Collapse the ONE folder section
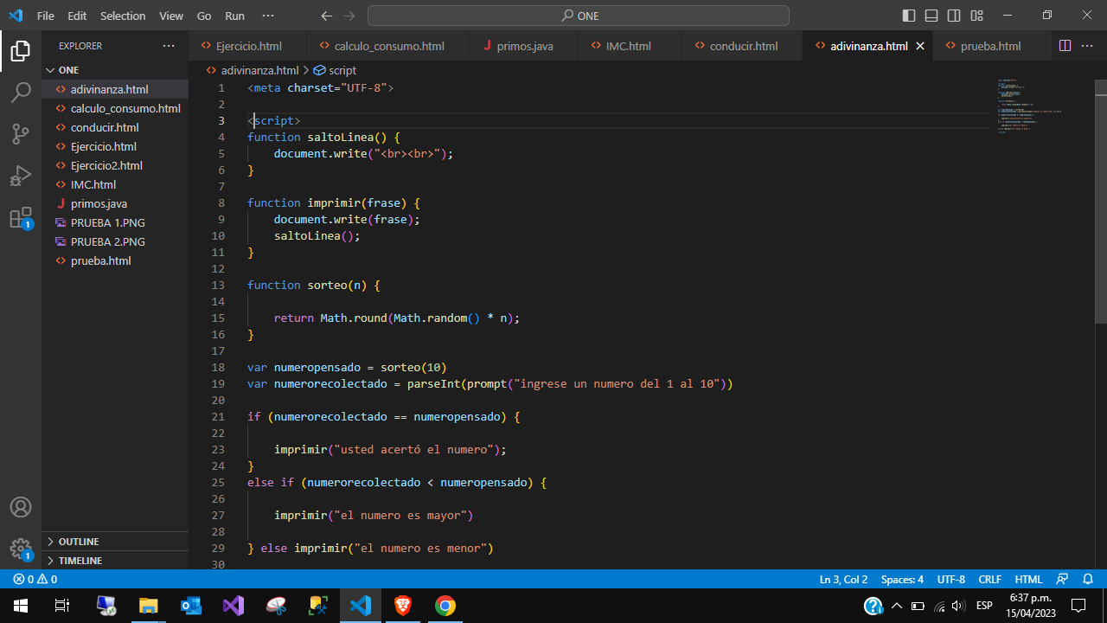 [115, 70]
